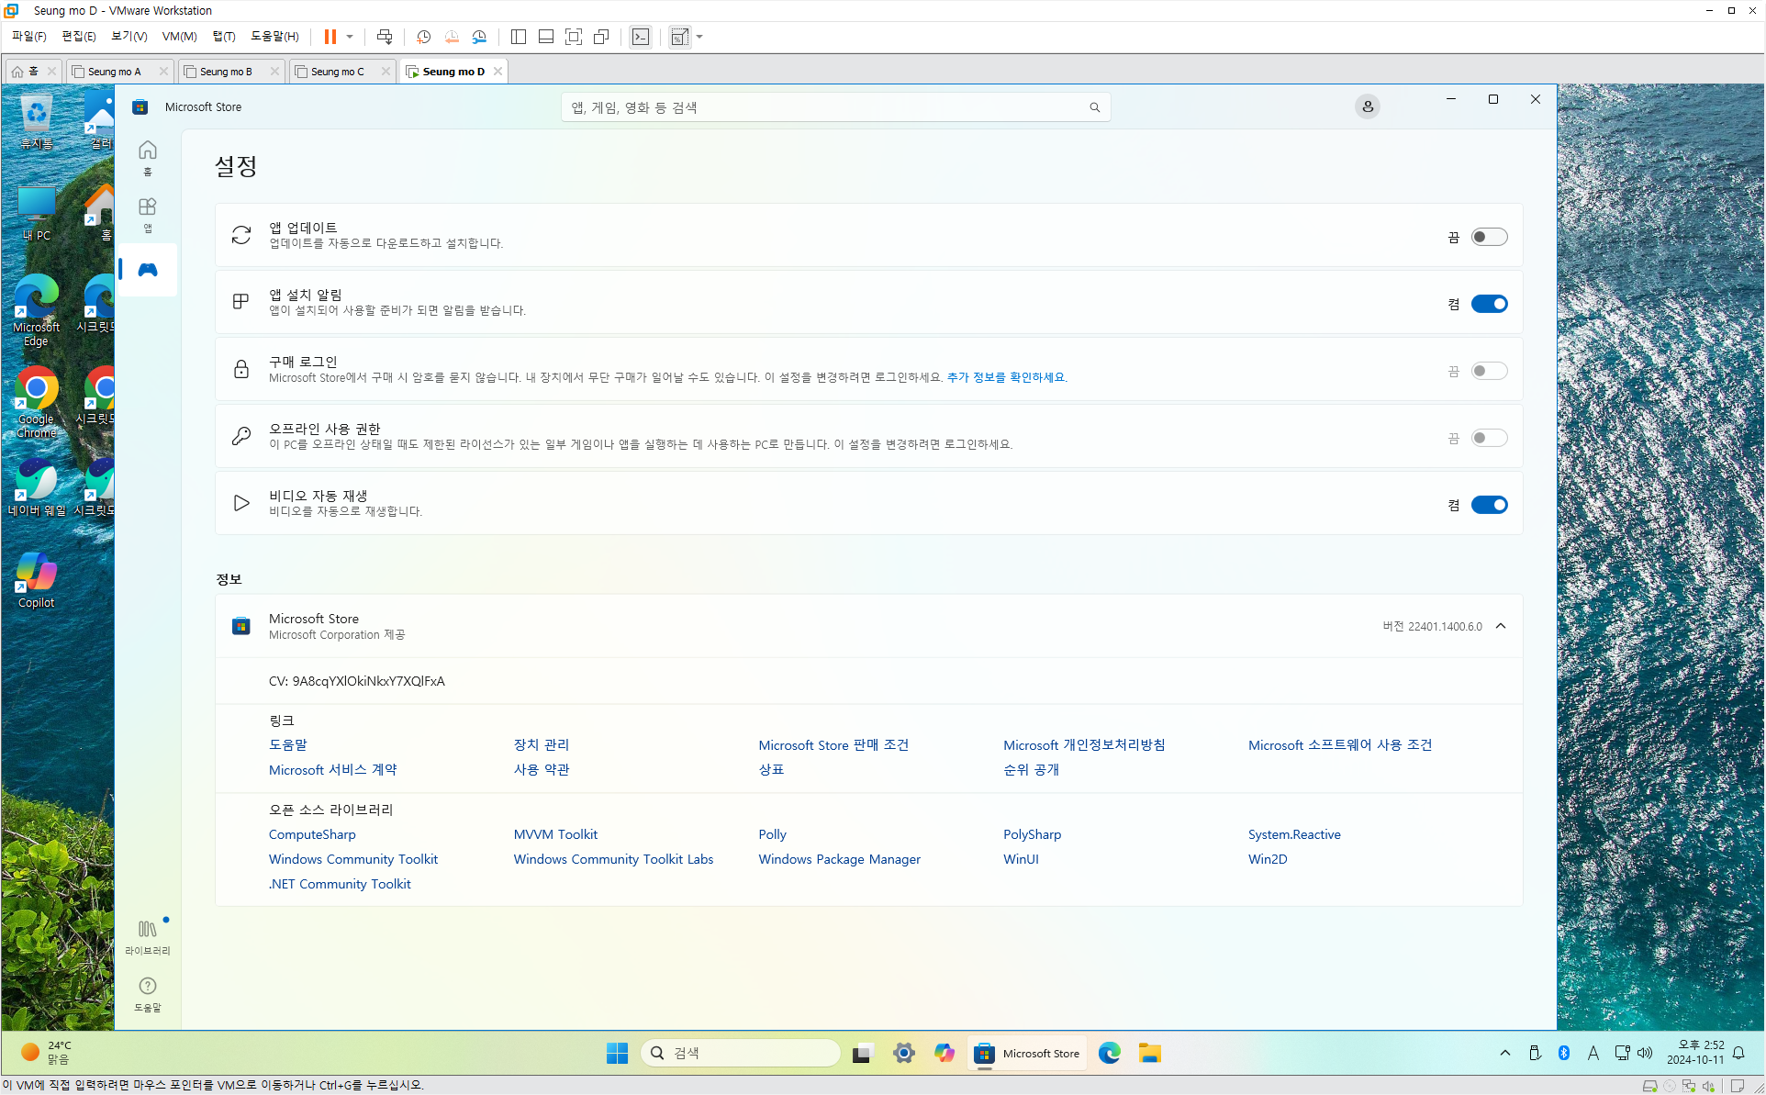The height and width of the screenshot is (1095, 1766).
Task: Open Microsoft Store sale terms link
Action: (833, 744)
